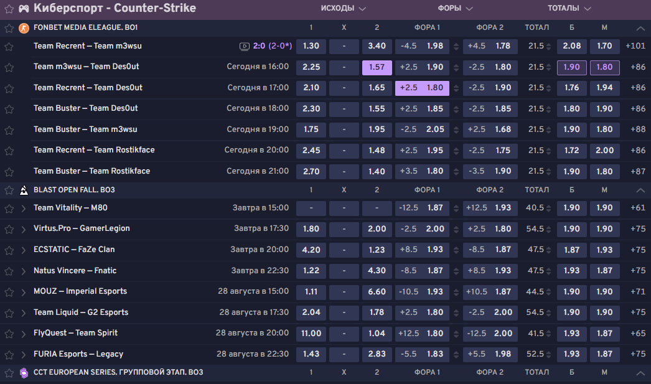Click the CCT EUROPEAN SERIES league logo
The width and height of the screenshot is (651, 384).
(x=24, y=372)
